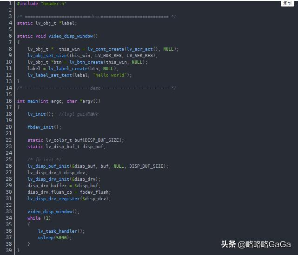The image size is (298, 255).
Task: Click the "lv_task_handler" call
Action: pyautogui.click(x=58, y=231)
